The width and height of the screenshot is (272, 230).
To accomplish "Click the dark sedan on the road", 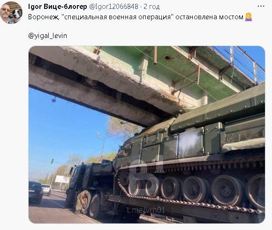I will [36, 192].
